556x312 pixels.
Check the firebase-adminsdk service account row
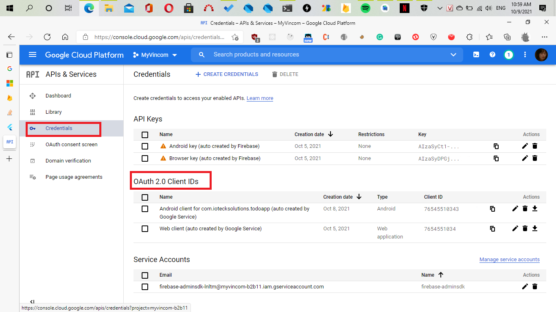click(145, 287)
